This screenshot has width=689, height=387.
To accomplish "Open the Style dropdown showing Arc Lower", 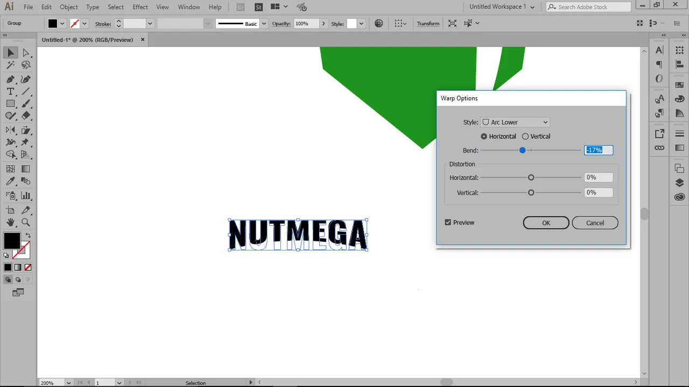I will coord(515,122).
